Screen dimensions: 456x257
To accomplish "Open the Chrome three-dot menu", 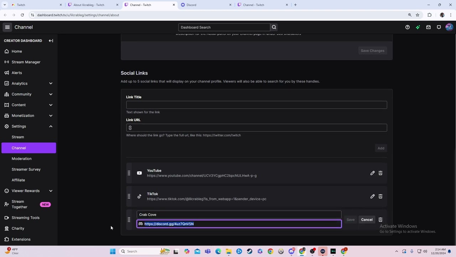I will [451, 15].
